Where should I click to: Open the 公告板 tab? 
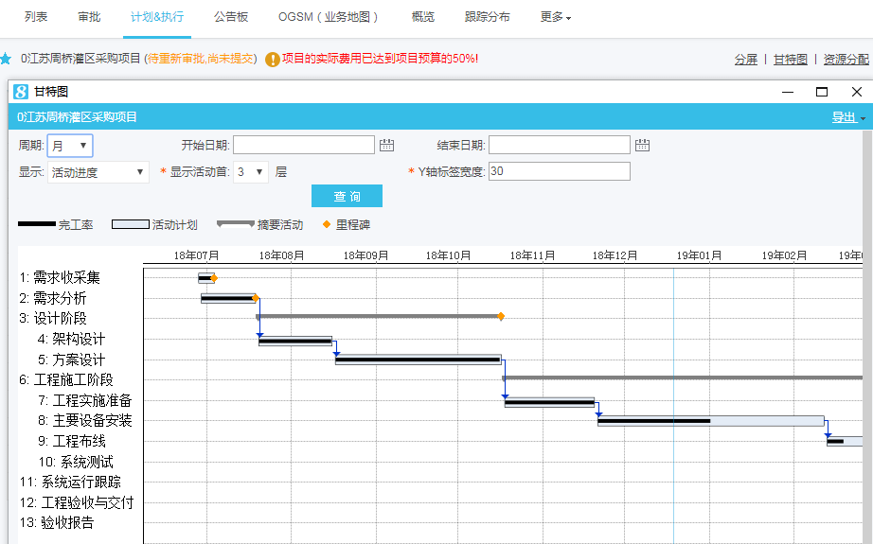pyautogui.click(x=231, y=17)
